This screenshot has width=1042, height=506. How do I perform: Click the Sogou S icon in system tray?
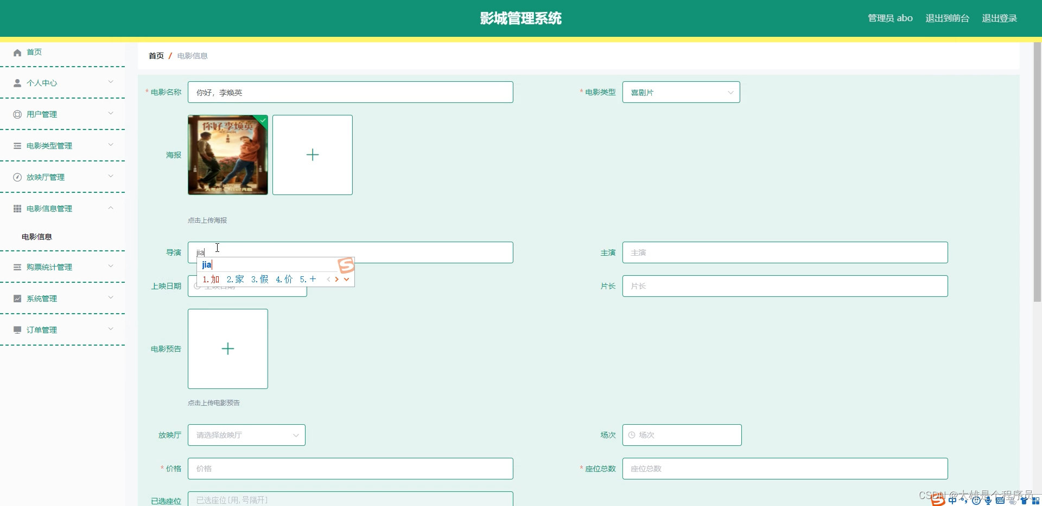938,499
